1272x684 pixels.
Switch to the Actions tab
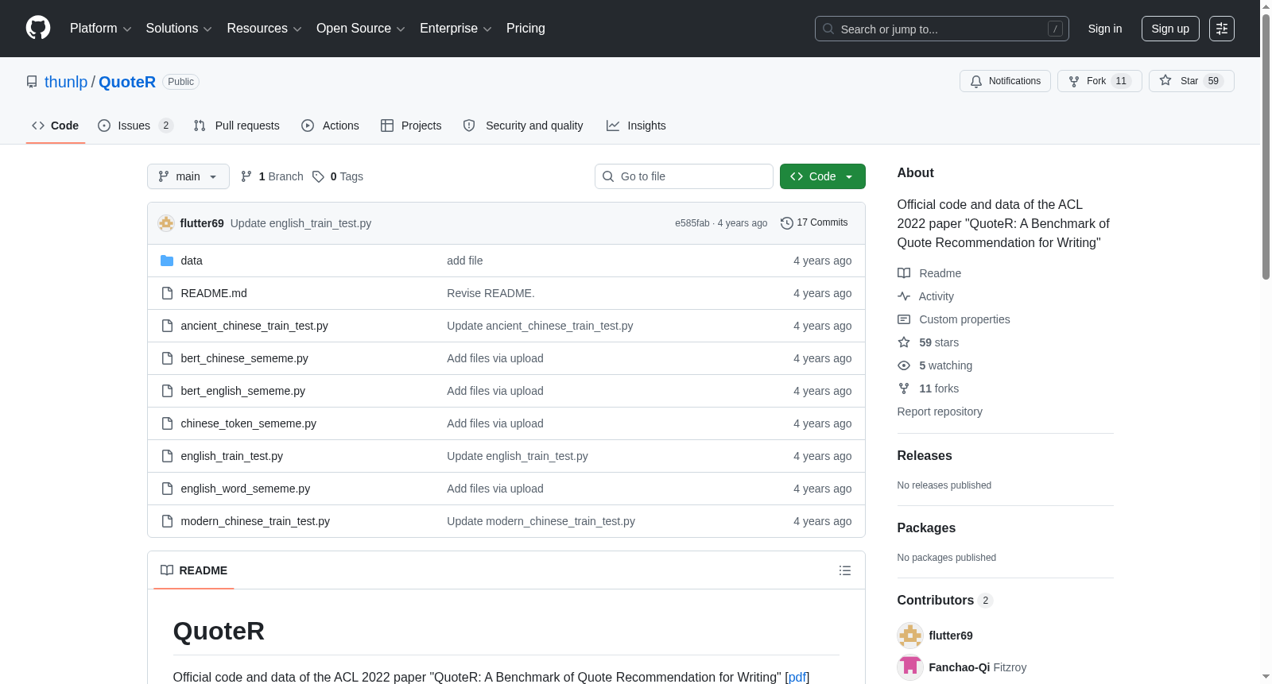(x=331, y=126)
